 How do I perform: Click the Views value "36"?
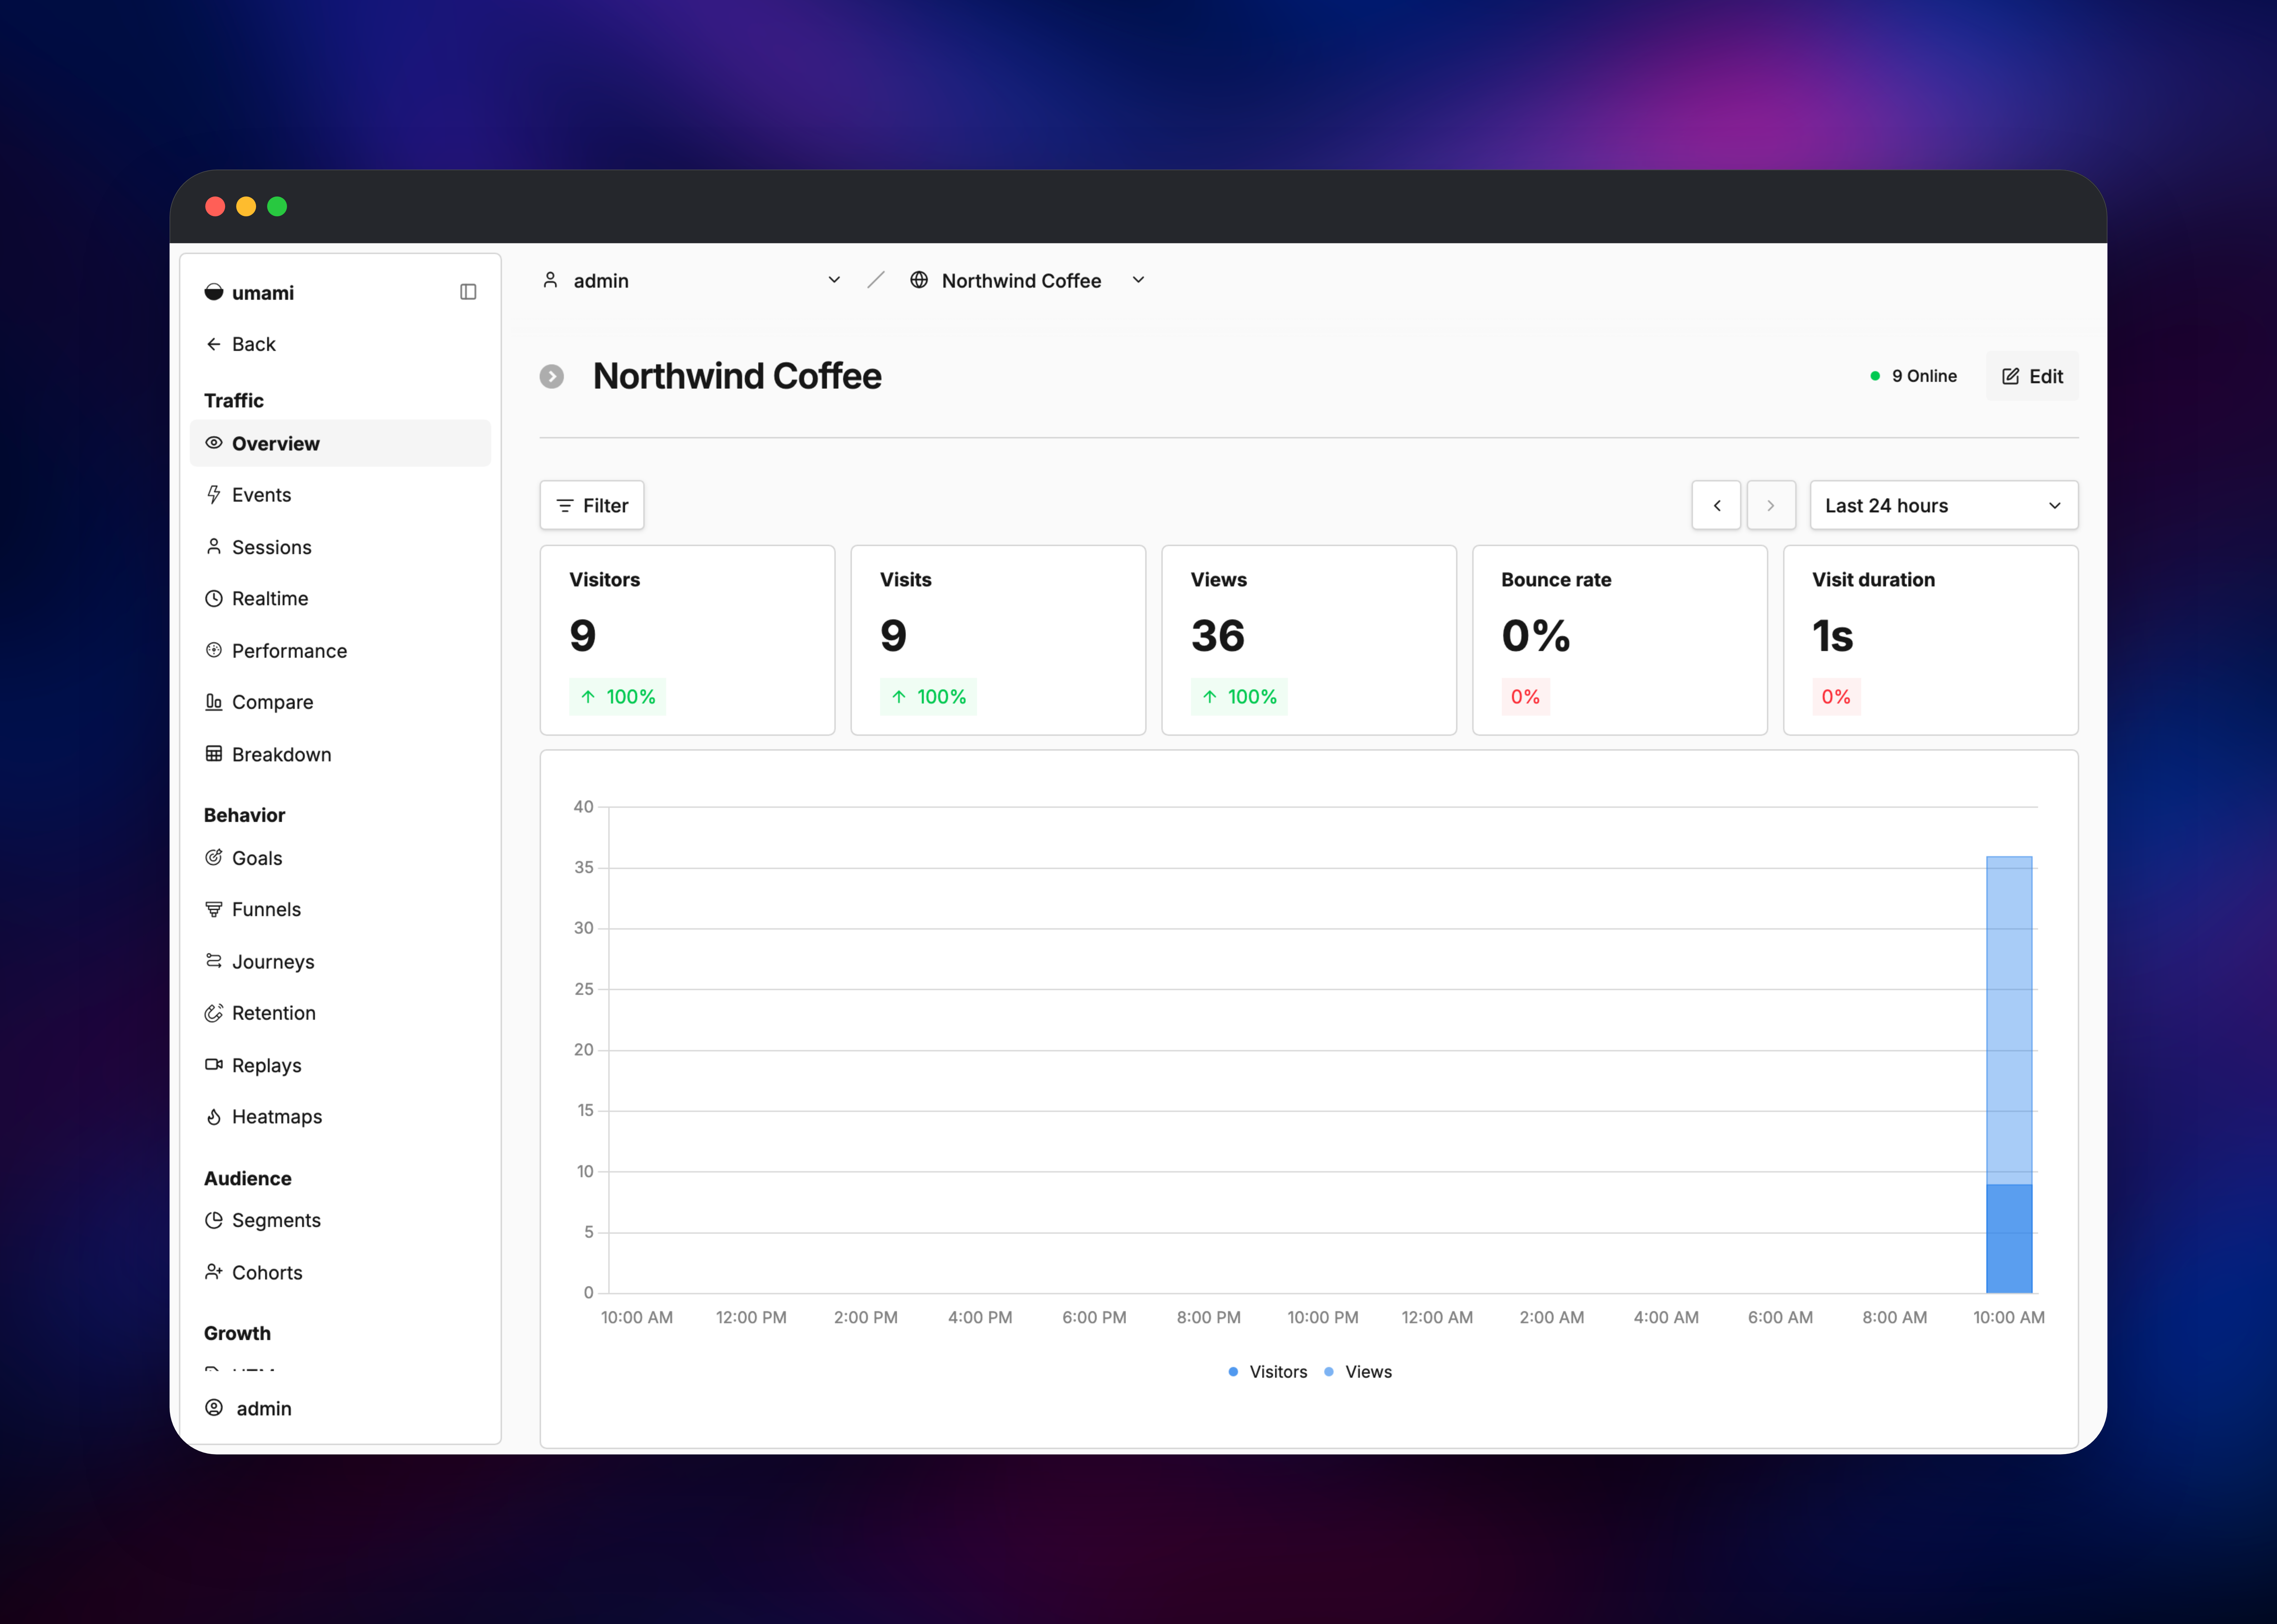pyautogui.click(x=1218, y=636)
